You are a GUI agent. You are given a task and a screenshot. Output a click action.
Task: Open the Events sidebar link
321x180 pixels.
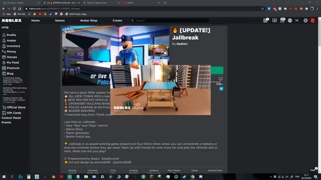(x=7, y=122)
